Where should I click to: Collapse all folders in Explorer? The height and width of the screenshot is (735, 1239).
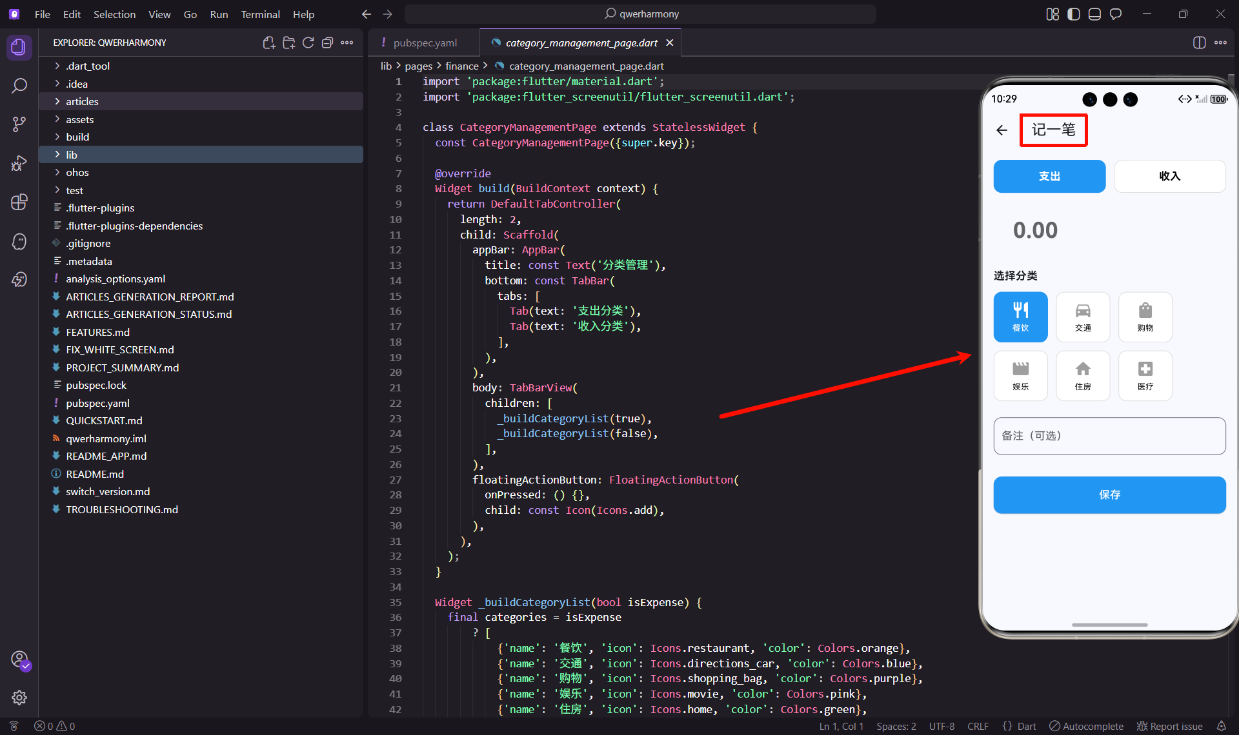click(328, 43)
